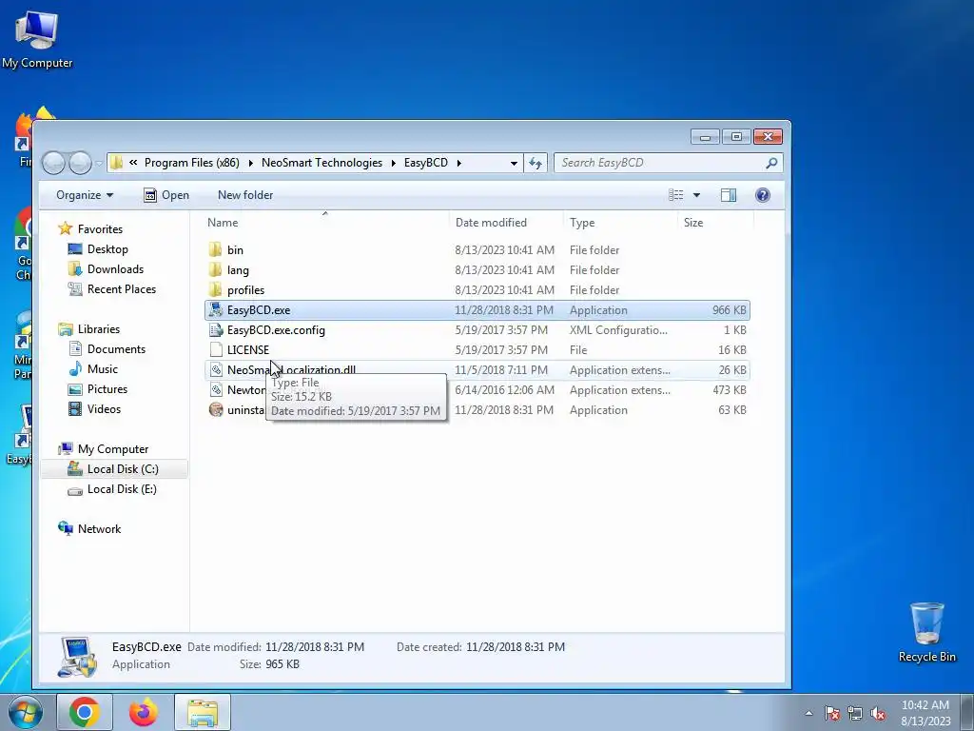Click the Forward navigation arrow
This screenshot has width=974, height=731.
click(80, 163)
